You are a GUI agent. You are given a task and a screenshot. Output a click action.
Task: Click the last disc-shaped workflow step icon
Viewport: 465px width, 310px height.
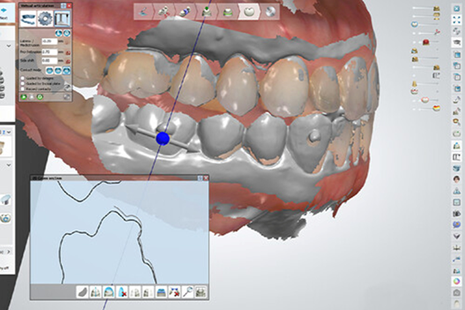[x=269, y=11]
